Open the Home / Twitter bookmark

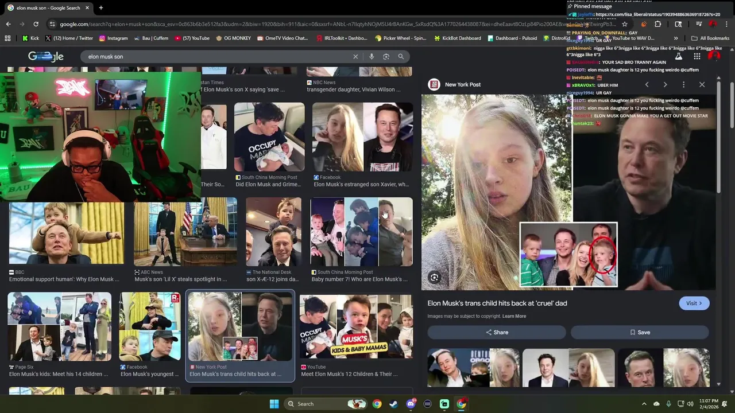click(69, 38)
